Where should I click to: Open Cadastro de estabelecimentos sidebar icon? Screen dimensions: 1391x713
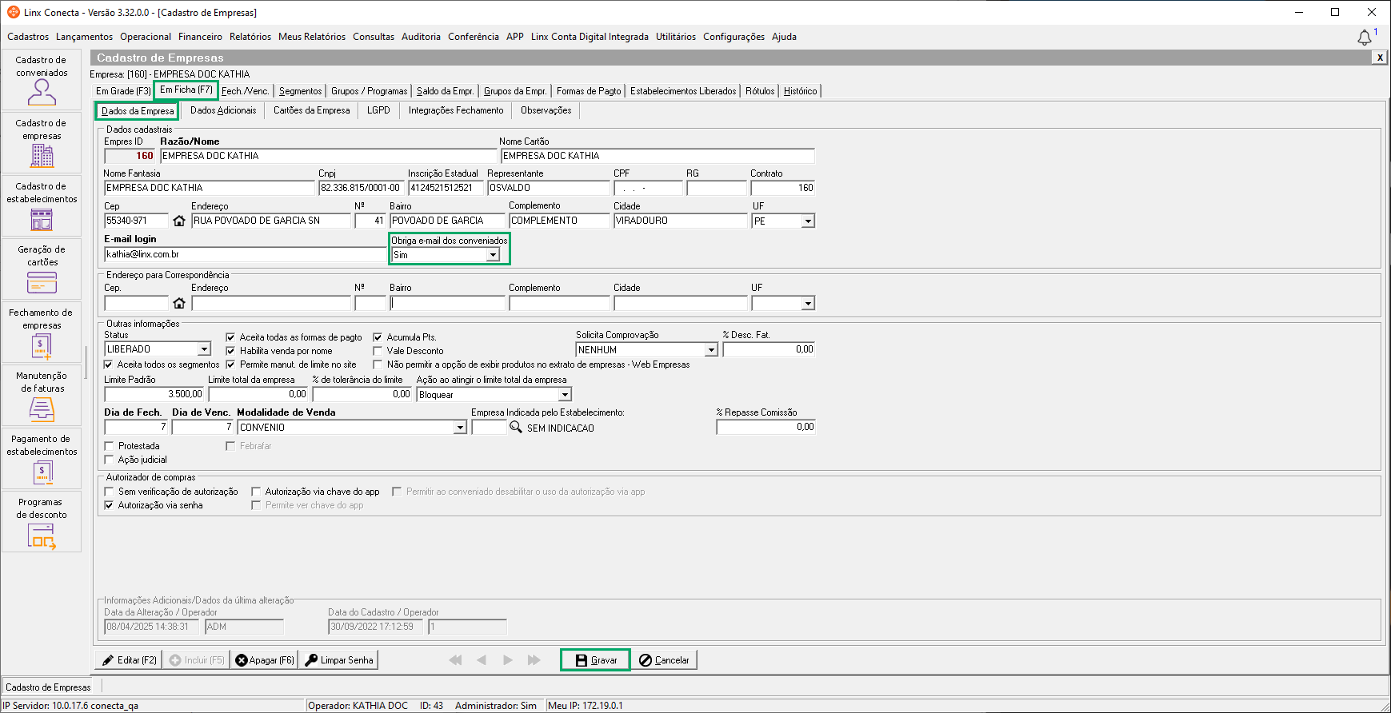[x=42, y=206]
